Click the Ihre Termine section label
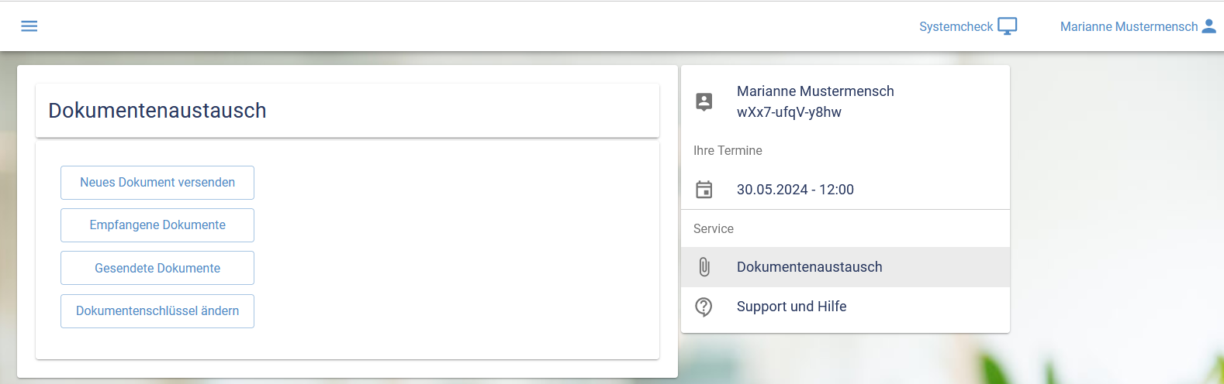Image resolution: width=1224 pixels, height=384 pixels. point(728,151)
